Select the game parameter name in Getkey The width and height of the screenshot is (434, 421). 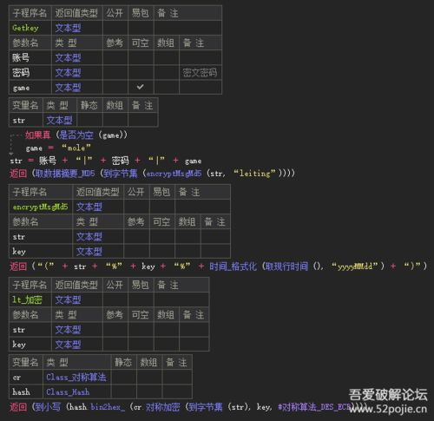click(x=30, y=88)
